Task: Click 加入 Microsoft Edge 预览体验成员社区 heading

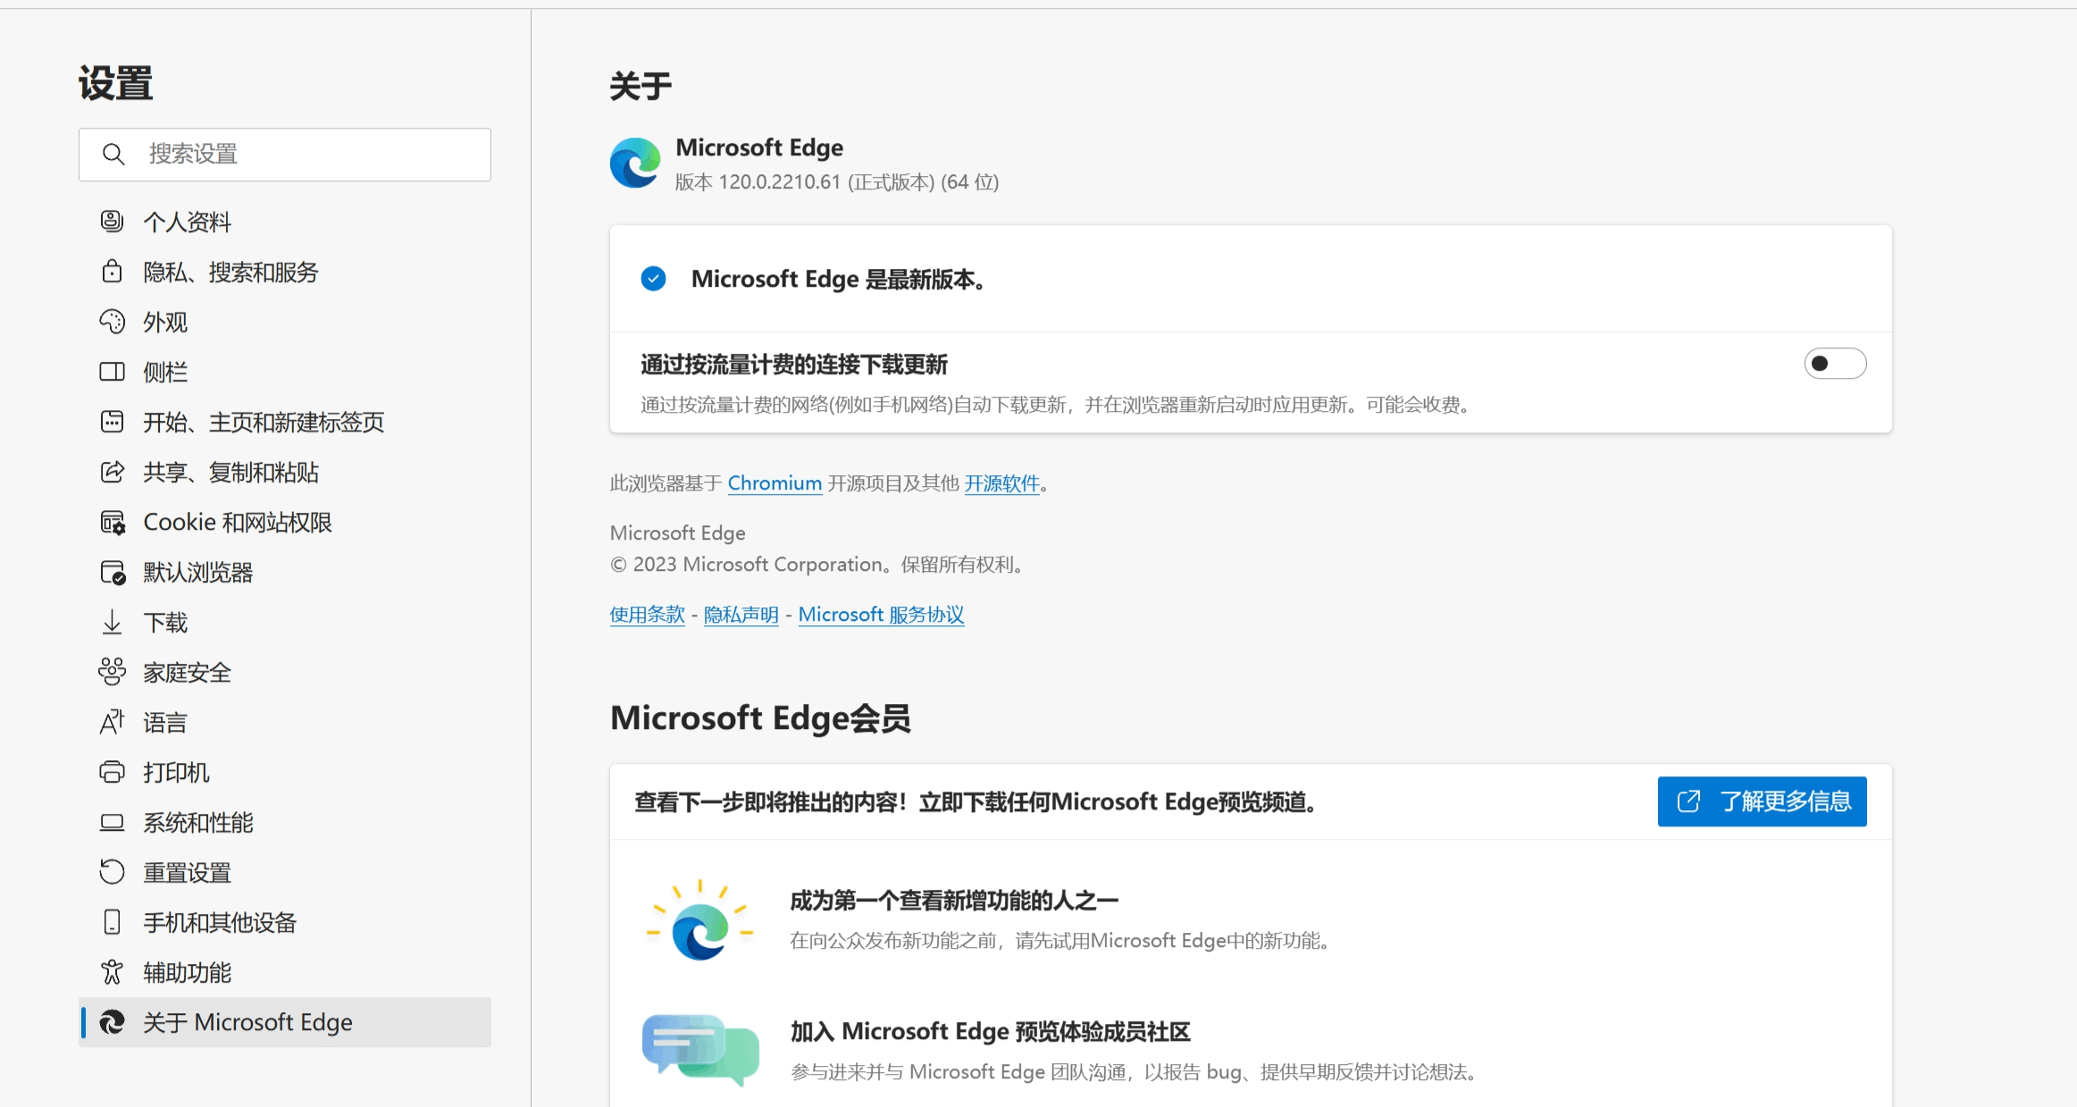Action: pyautogui.click(x=990, y=1032)
